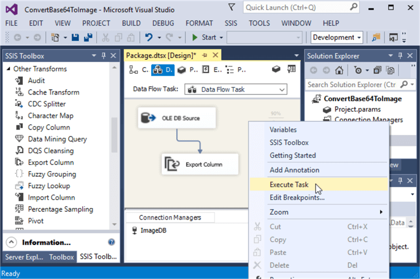Open the Start button dropdown arrow
This screenshot has width=420, height=279.
click(221, 38)
